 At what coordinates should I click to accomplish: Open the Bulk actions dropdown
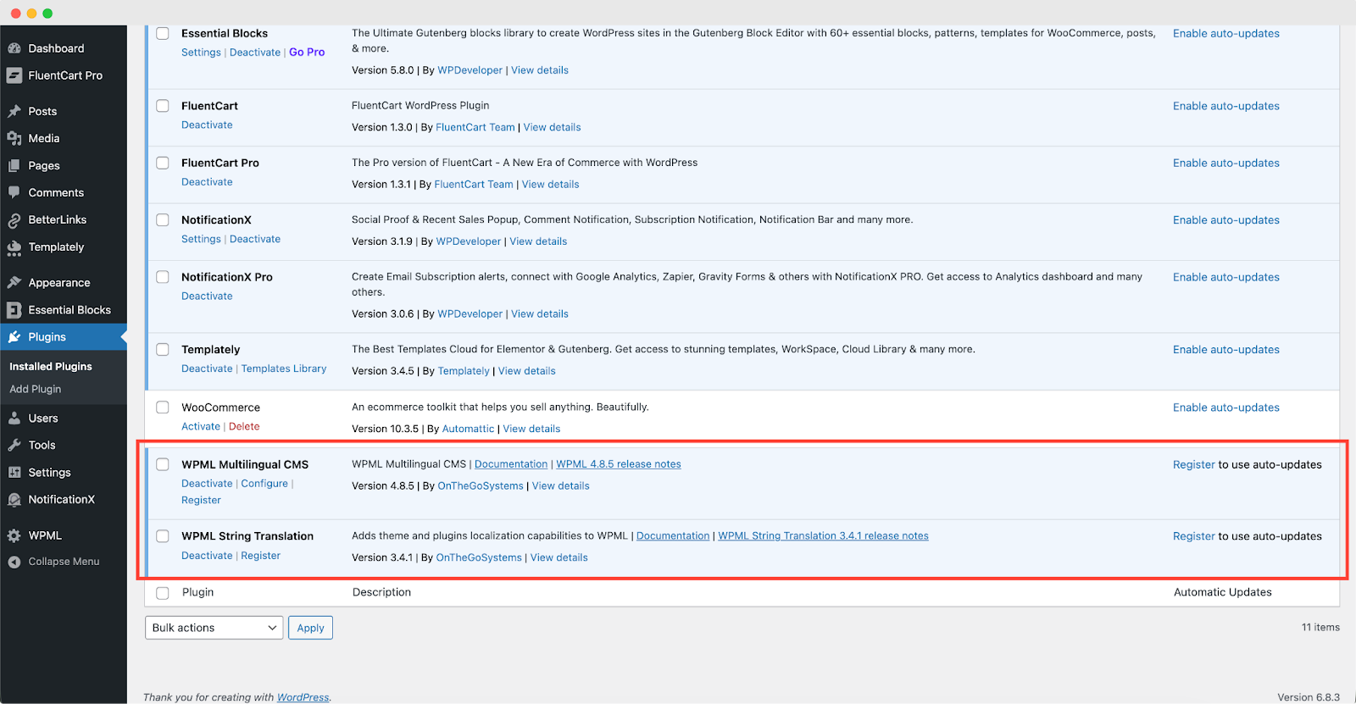tap(214, 628)
